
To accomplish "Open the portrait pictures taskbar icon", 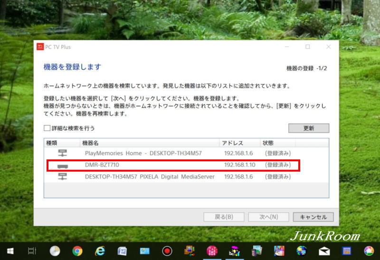I will pyautogui.click(x=190, y=251).
